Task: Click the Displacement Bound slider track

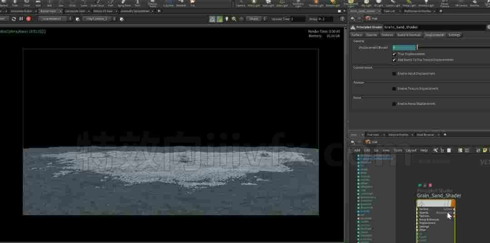Action: 454,48
